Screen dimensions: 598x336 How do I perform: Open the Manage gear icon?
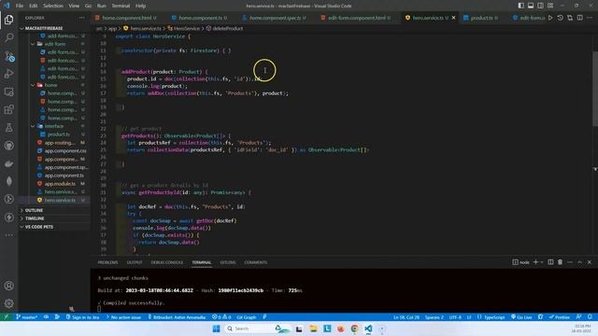click(8, 303)
